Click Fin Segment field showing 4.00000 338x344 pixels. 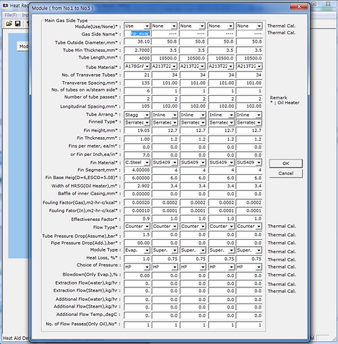(137, 170)
